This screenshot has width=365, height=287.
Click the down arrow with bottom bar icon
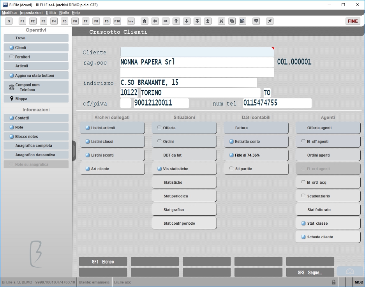point(208,21)
